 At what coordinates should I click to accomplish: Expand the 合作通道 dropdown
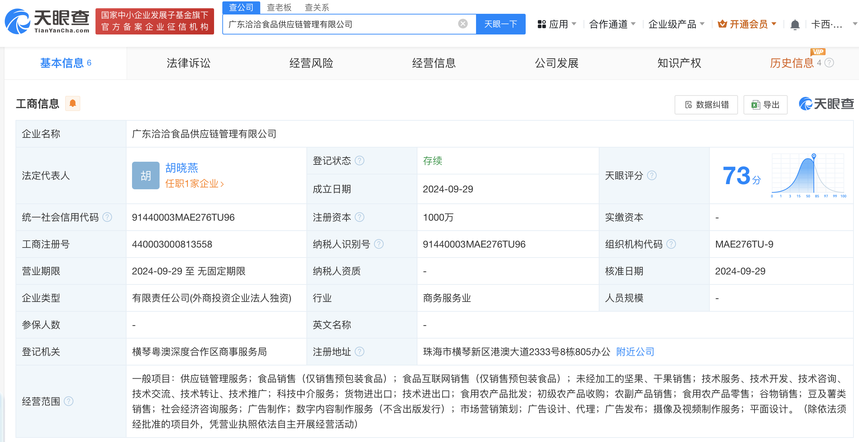pos(613,24)
